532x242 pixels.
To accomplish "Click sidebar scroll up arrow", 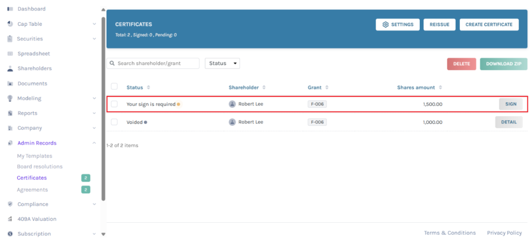I will pos(103,9).
